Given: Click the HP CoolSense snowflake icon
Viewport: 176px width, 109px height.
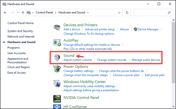Looking at the screenshot, I should pos(57,106).
